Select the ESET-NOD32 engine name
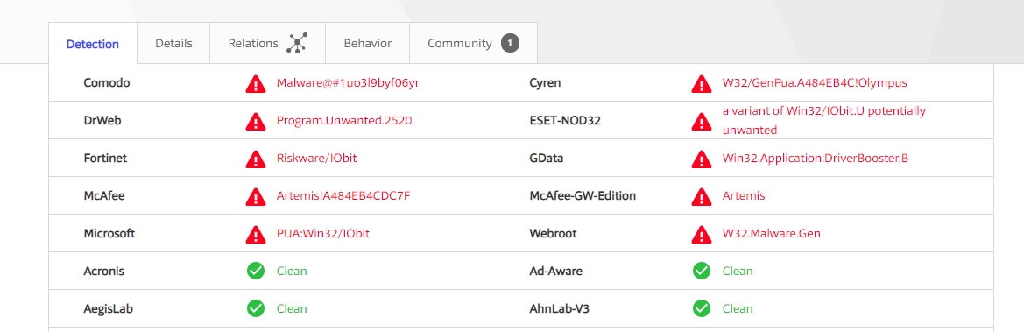1024x332 pixels. pos(565,120)
